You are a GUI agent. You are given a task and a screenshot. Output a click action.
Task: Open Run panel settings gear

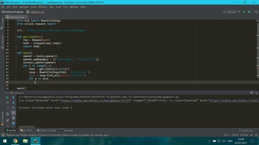[x=251, y=93]
